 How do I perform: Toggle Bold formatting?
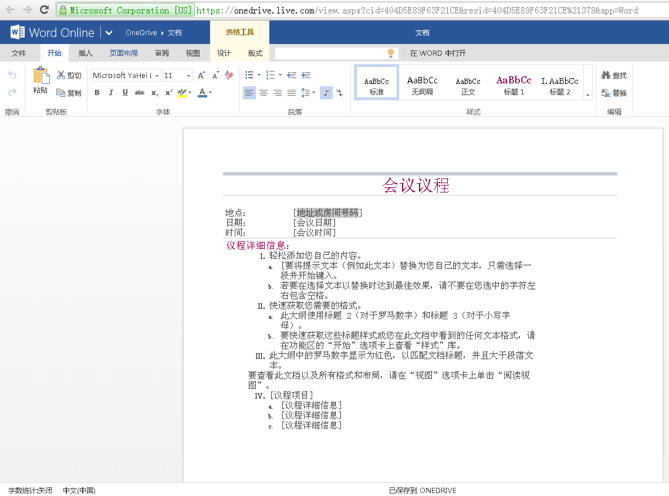point(97,93)
